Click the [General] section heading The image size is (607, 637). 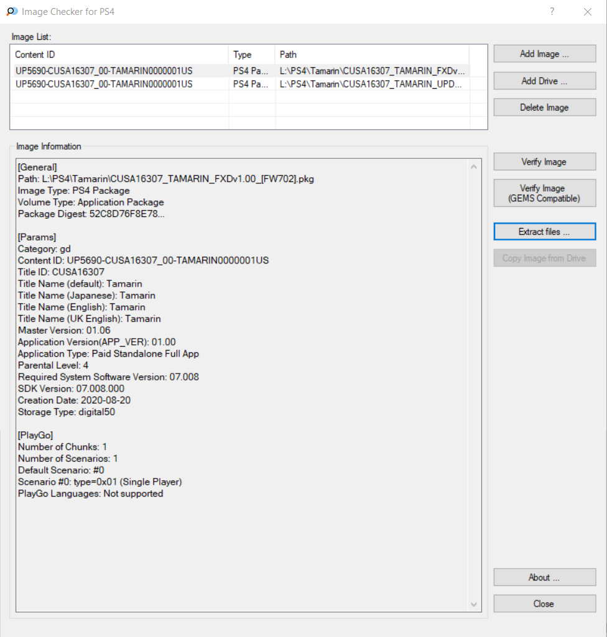(x=37, y=167)
